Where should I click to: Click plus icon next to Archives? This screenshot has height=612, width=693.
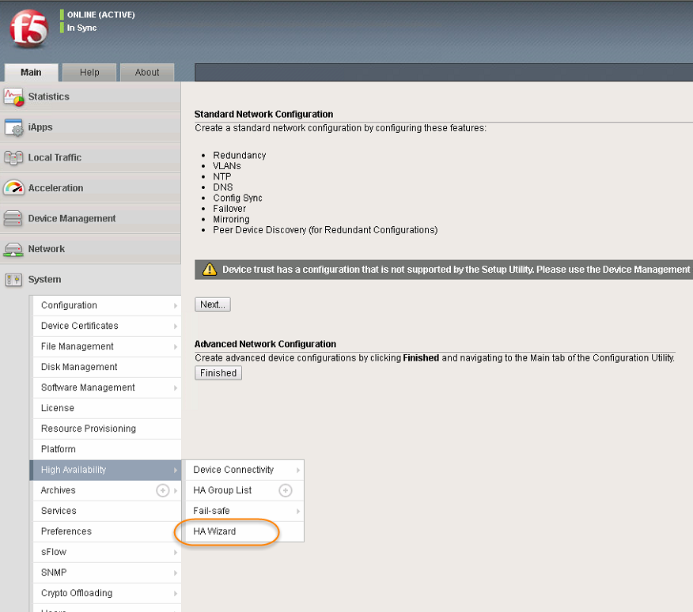click(163, 490)
